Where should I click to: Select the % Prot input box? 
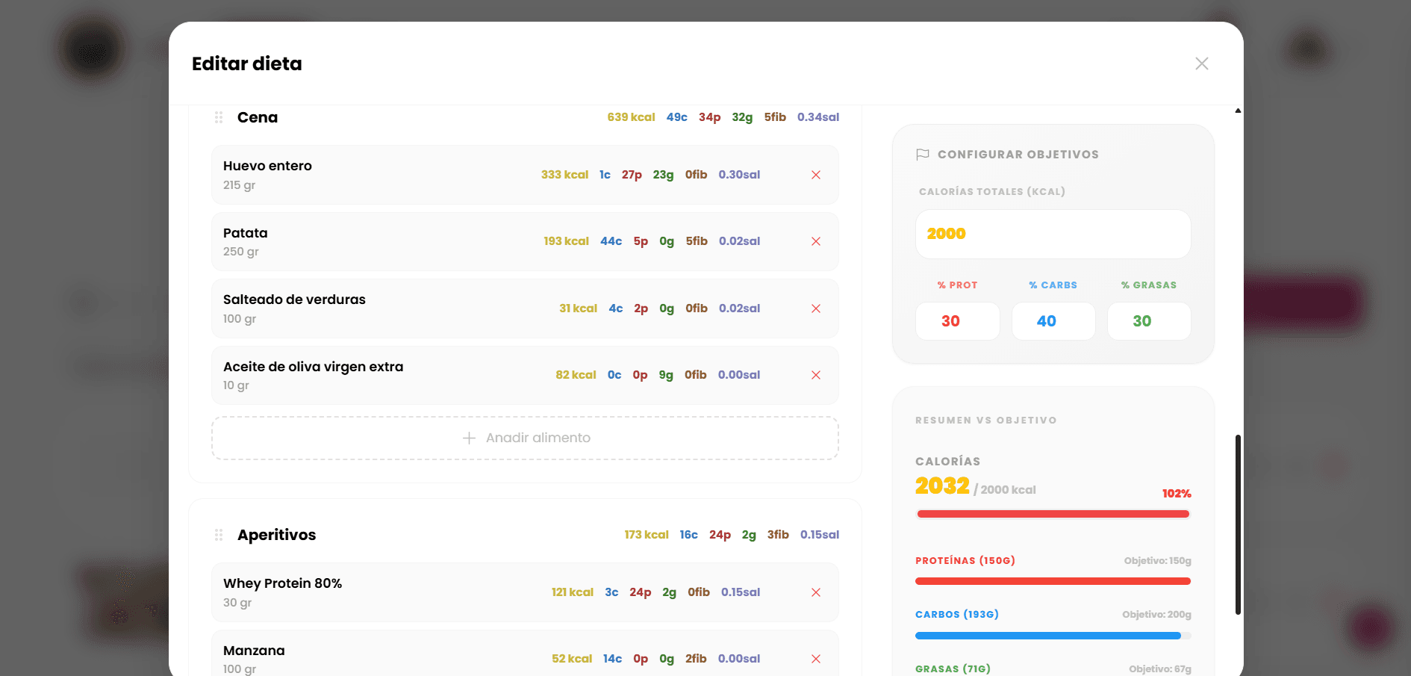[957, 321]
